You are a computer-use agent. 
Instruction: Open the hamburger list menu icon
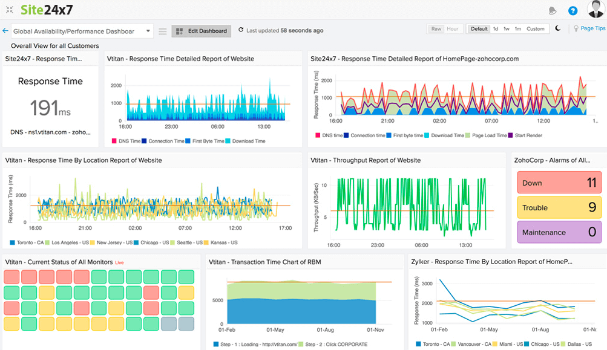pyautogui.click(x=163, y=31)
